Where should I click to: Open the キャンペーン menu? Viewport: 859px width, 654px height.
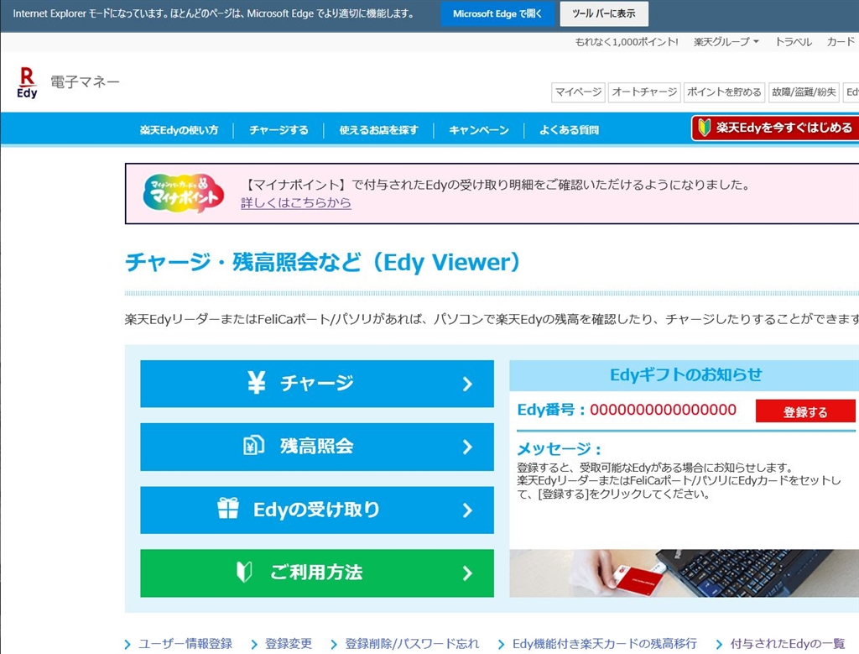479,130
